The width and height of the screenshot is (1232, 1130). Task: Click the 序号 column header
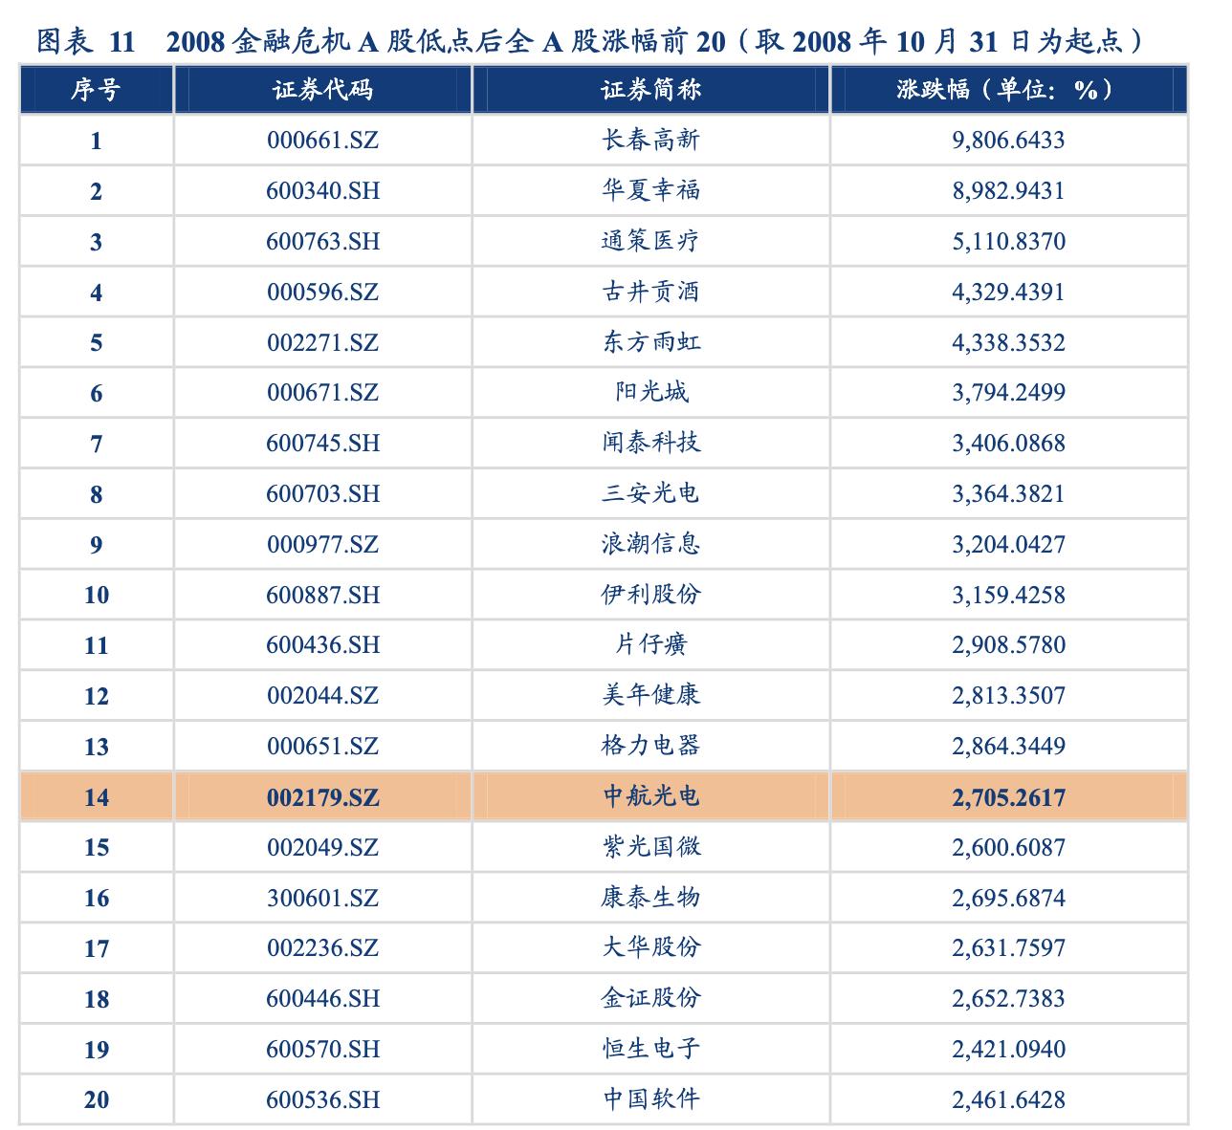[x=96, y=91]
